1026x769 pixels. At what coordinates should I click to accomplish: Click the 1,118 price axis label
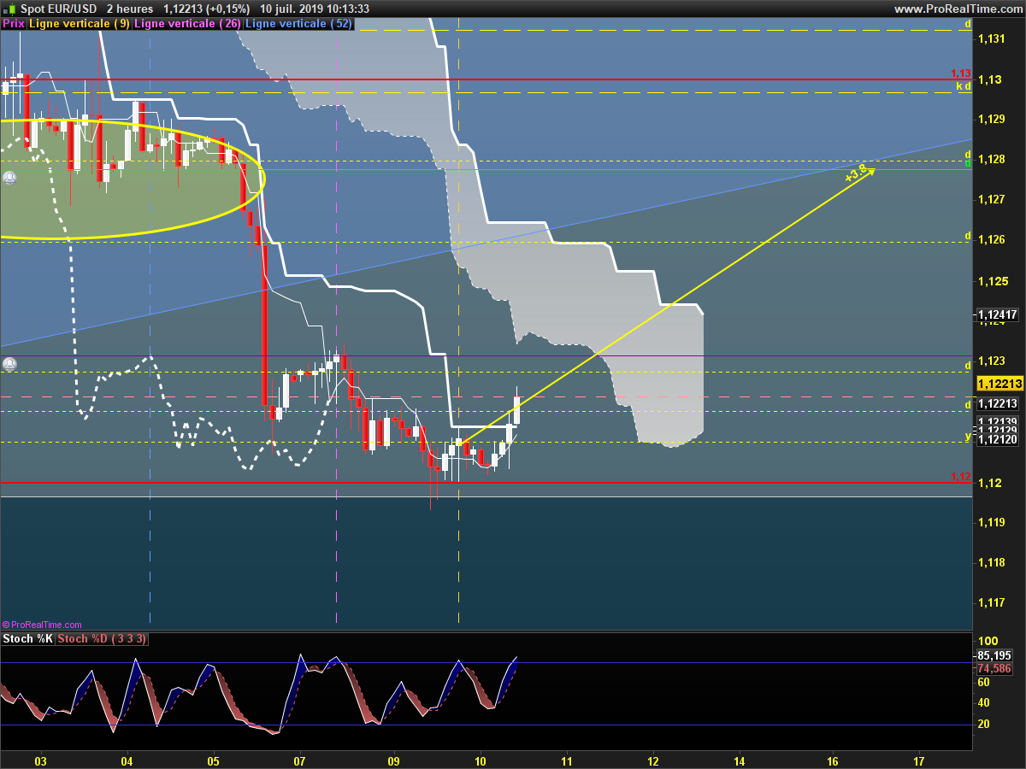pyautogui.click(x=991, y=562)
